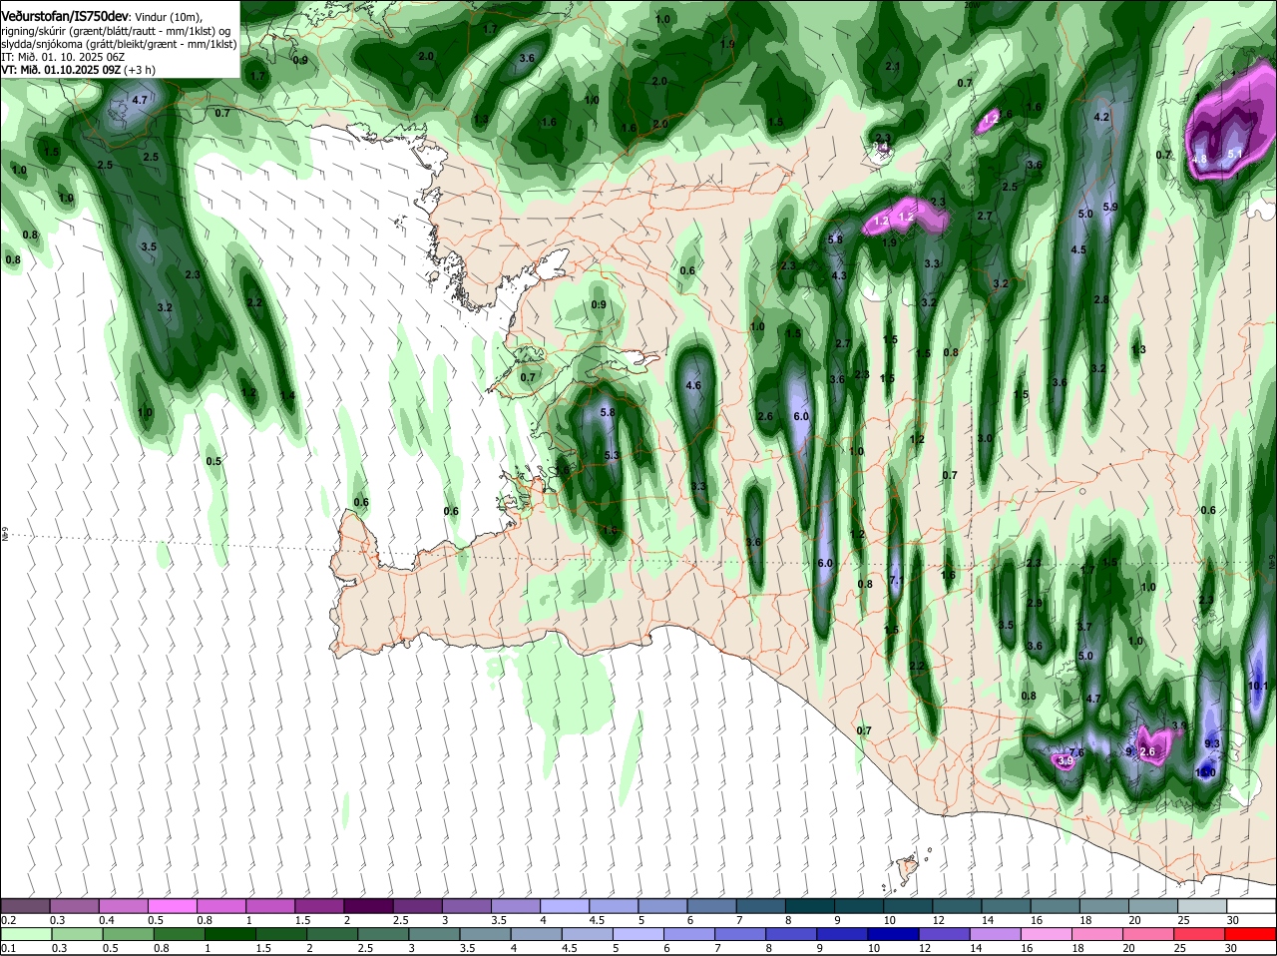This screenshot has width=1277, height=956.
Task: Click the 8 mm blue swatch in lower rain legend
Action: 792,933
